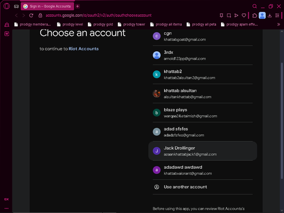Open prodigy all pets bookmark
This screenshot has width=284, height=213.
[201, 24]
